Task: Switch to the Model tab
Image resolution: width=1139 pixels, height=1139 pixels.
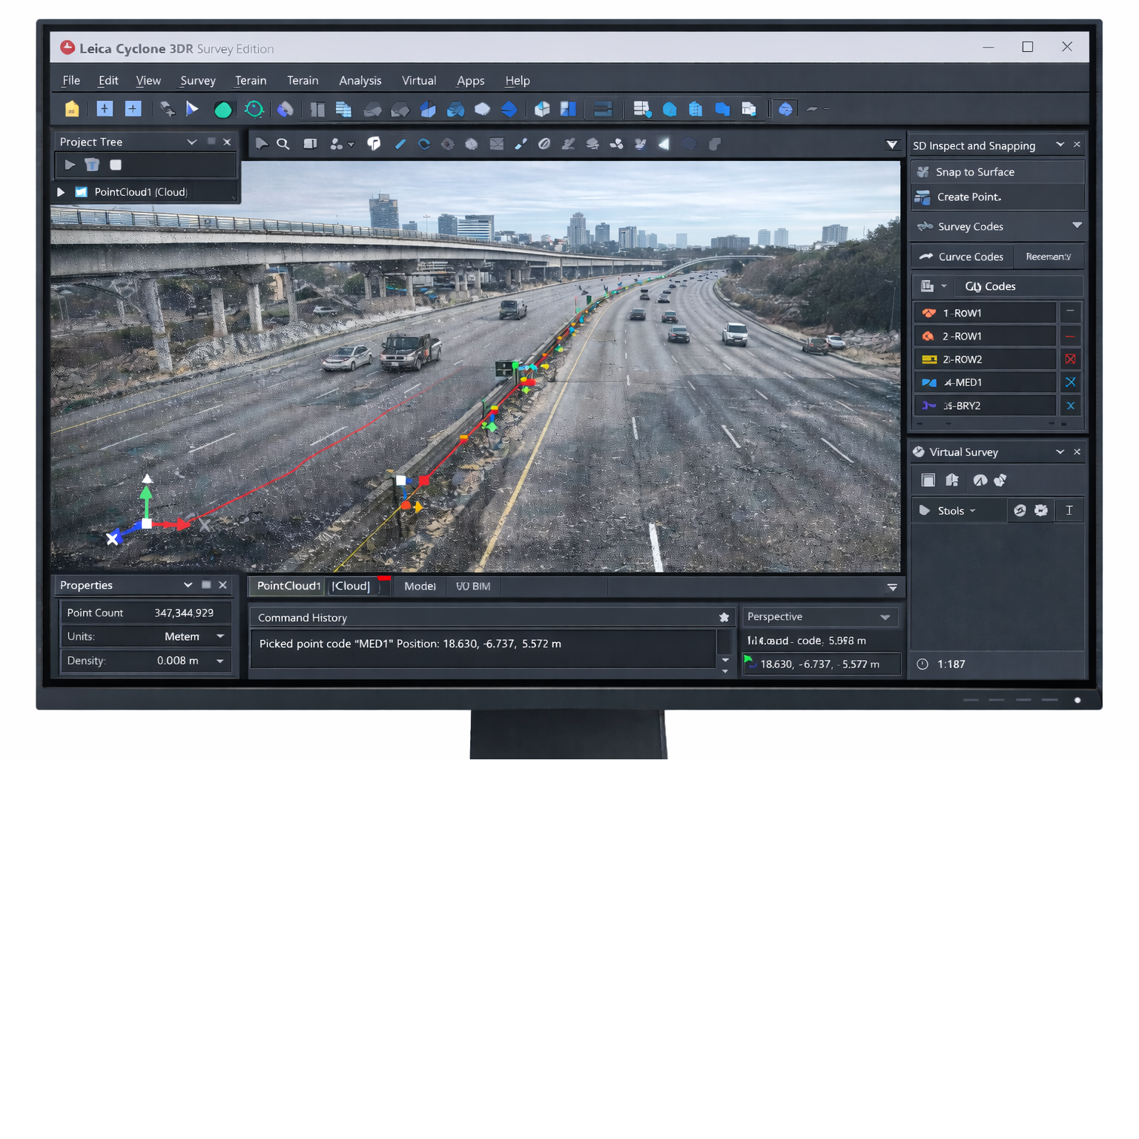Action: 420,586
